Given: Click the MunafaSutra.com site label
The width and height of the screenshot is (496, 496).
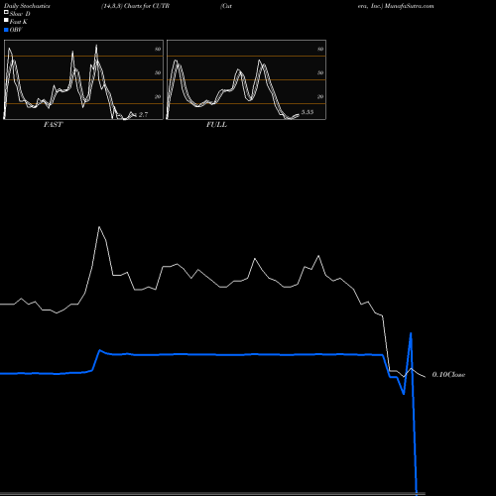Looking at the screenshot, I should [x=409, y=6].
